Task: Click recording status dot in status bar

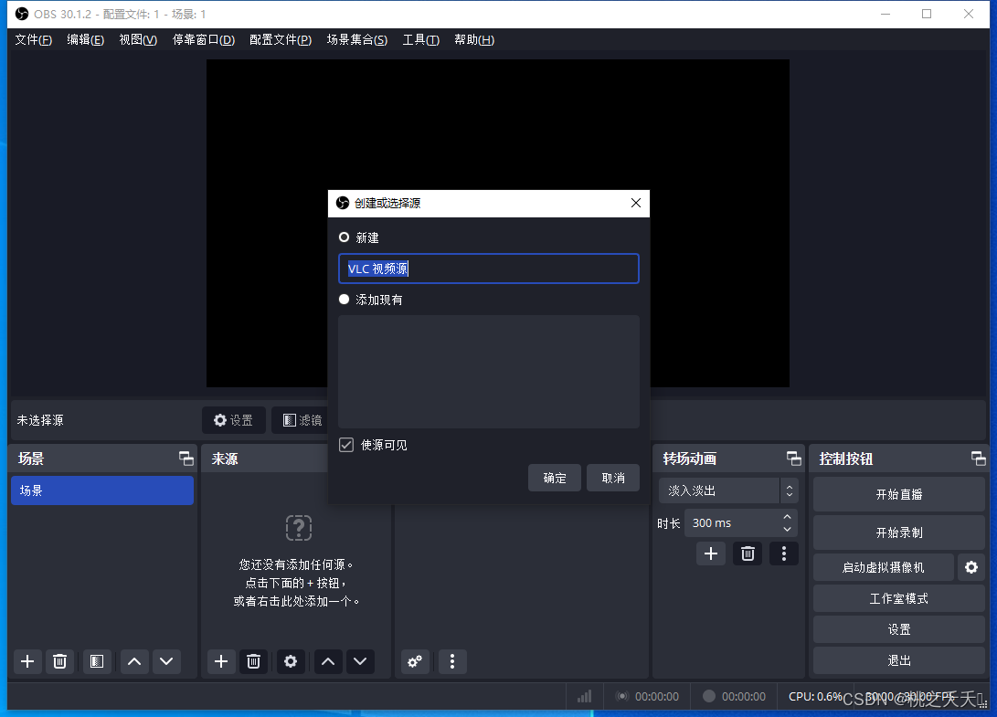Action: pyautogui.click(x=708, y=696)
